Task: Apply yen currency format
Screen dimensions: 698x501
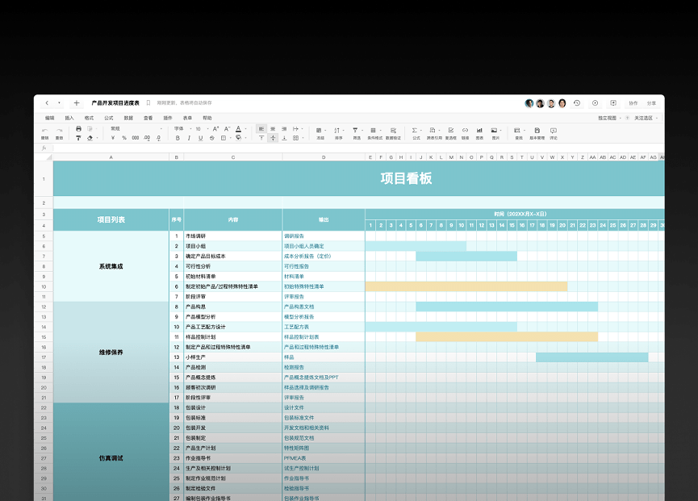Action: 113,138
